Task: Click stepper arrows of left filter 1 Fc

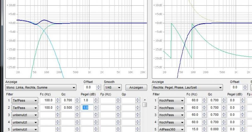Action: (57, 101)
